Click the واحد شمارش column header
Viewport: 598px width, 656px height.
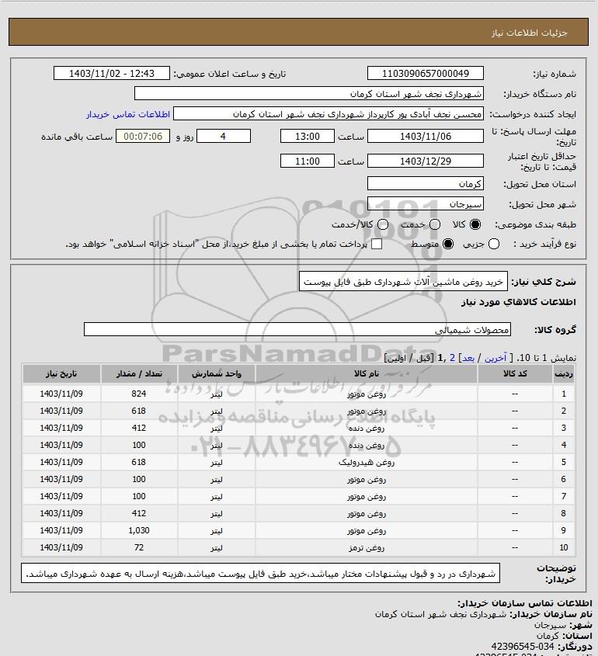click(217, 373)
